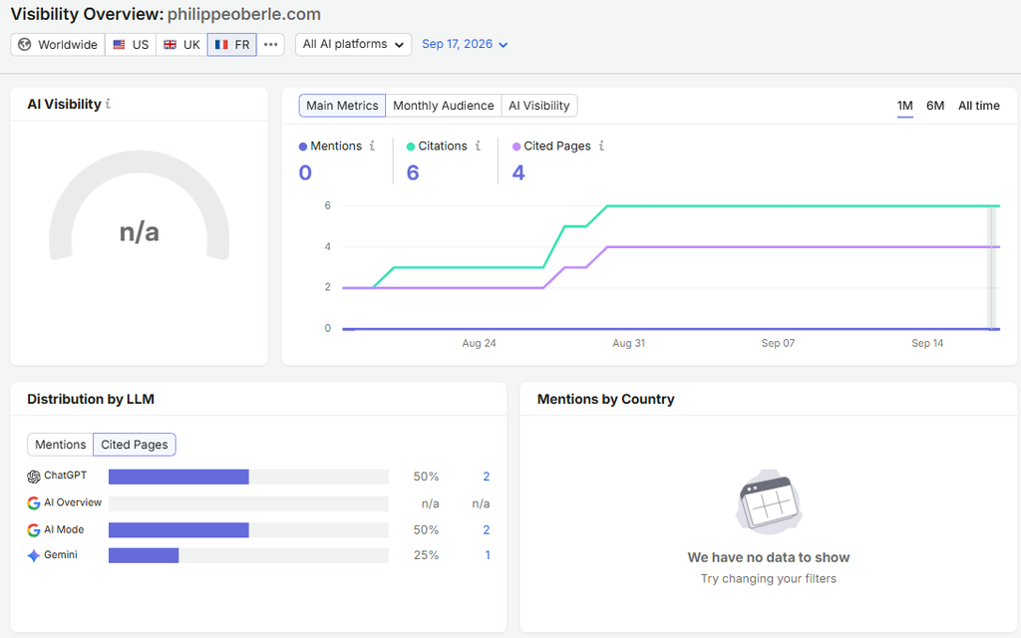Click the Google icon for AI Mode
This screenshot has width=1021, height=638.
34,530
